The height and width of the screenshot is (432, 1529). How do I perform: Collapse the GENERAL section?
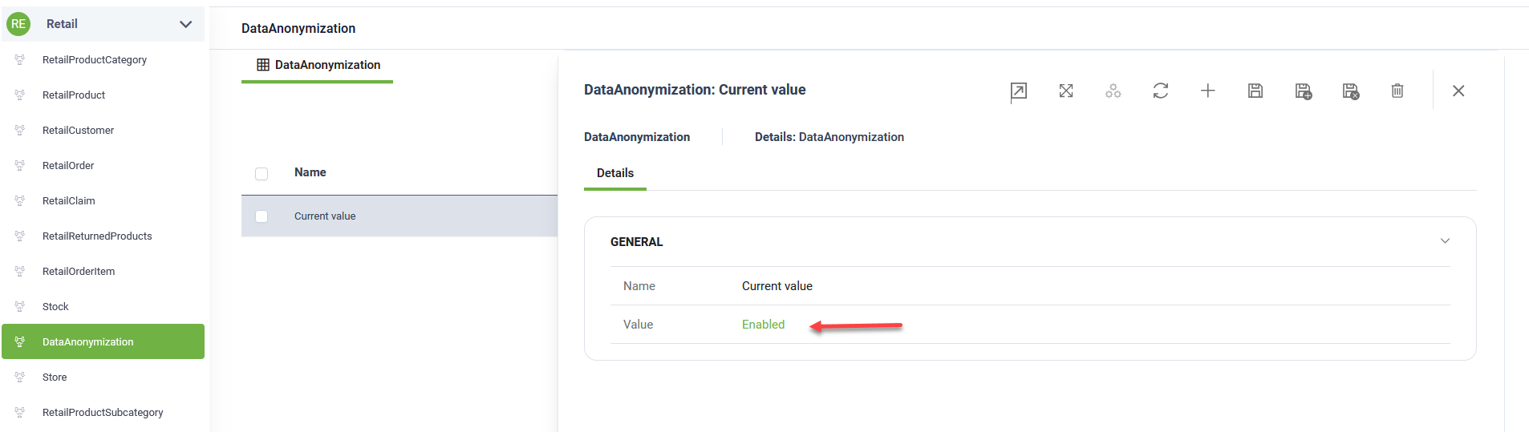[1444, 241]
